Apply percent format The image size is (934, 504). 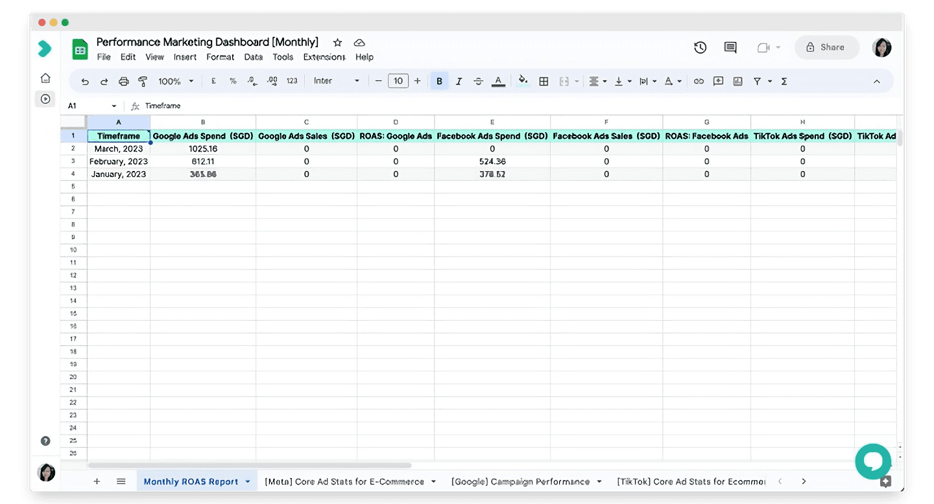tap(233, 81)
